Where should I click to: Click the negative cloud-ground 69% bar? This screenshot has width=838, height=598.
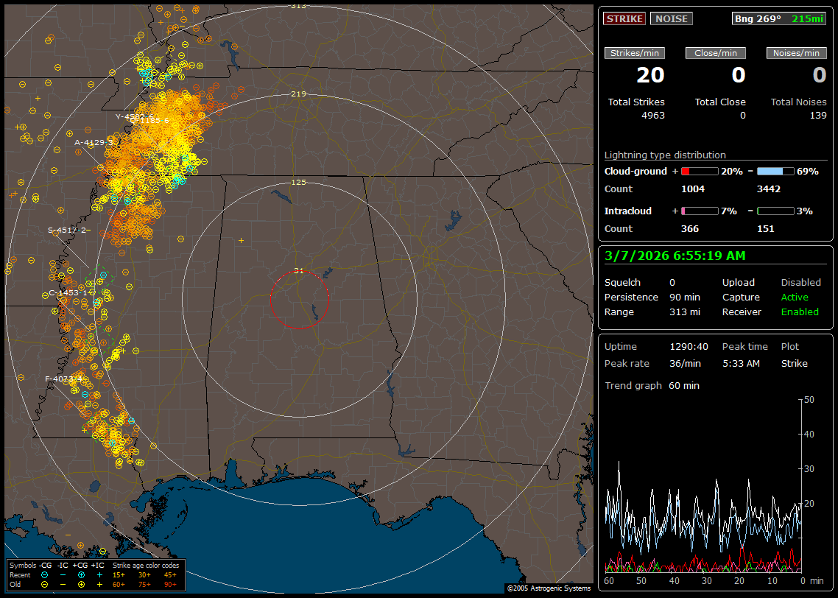pyautogui.click(x=775, y=171)
